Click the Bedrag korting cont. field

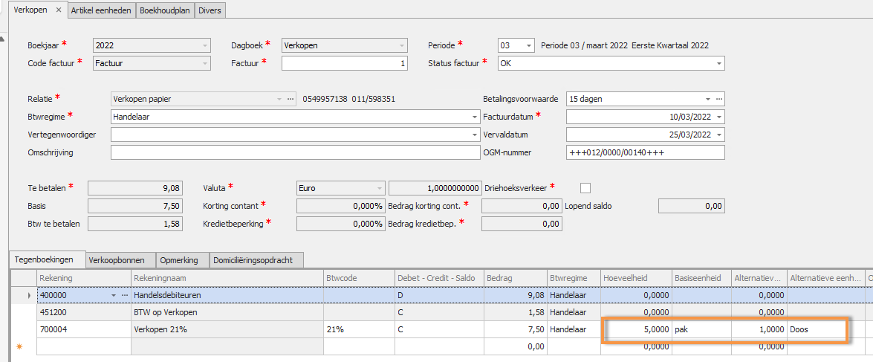pyautogui.click(x=522, y=206)
